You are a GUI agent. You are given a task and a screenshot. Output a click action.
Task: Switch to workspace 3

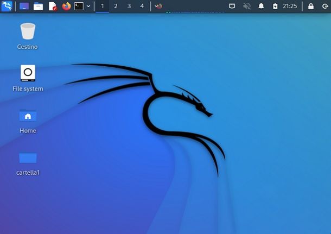(129, 7)
